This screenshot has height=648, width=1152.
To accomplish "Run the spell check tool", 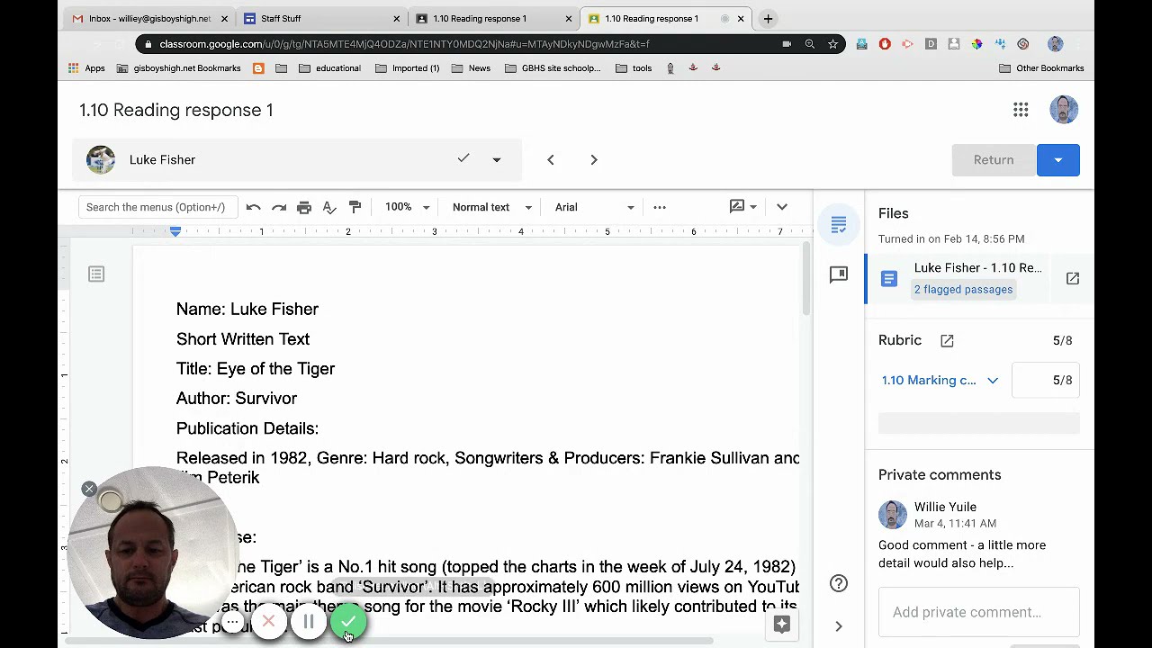I will click(329, 207).
